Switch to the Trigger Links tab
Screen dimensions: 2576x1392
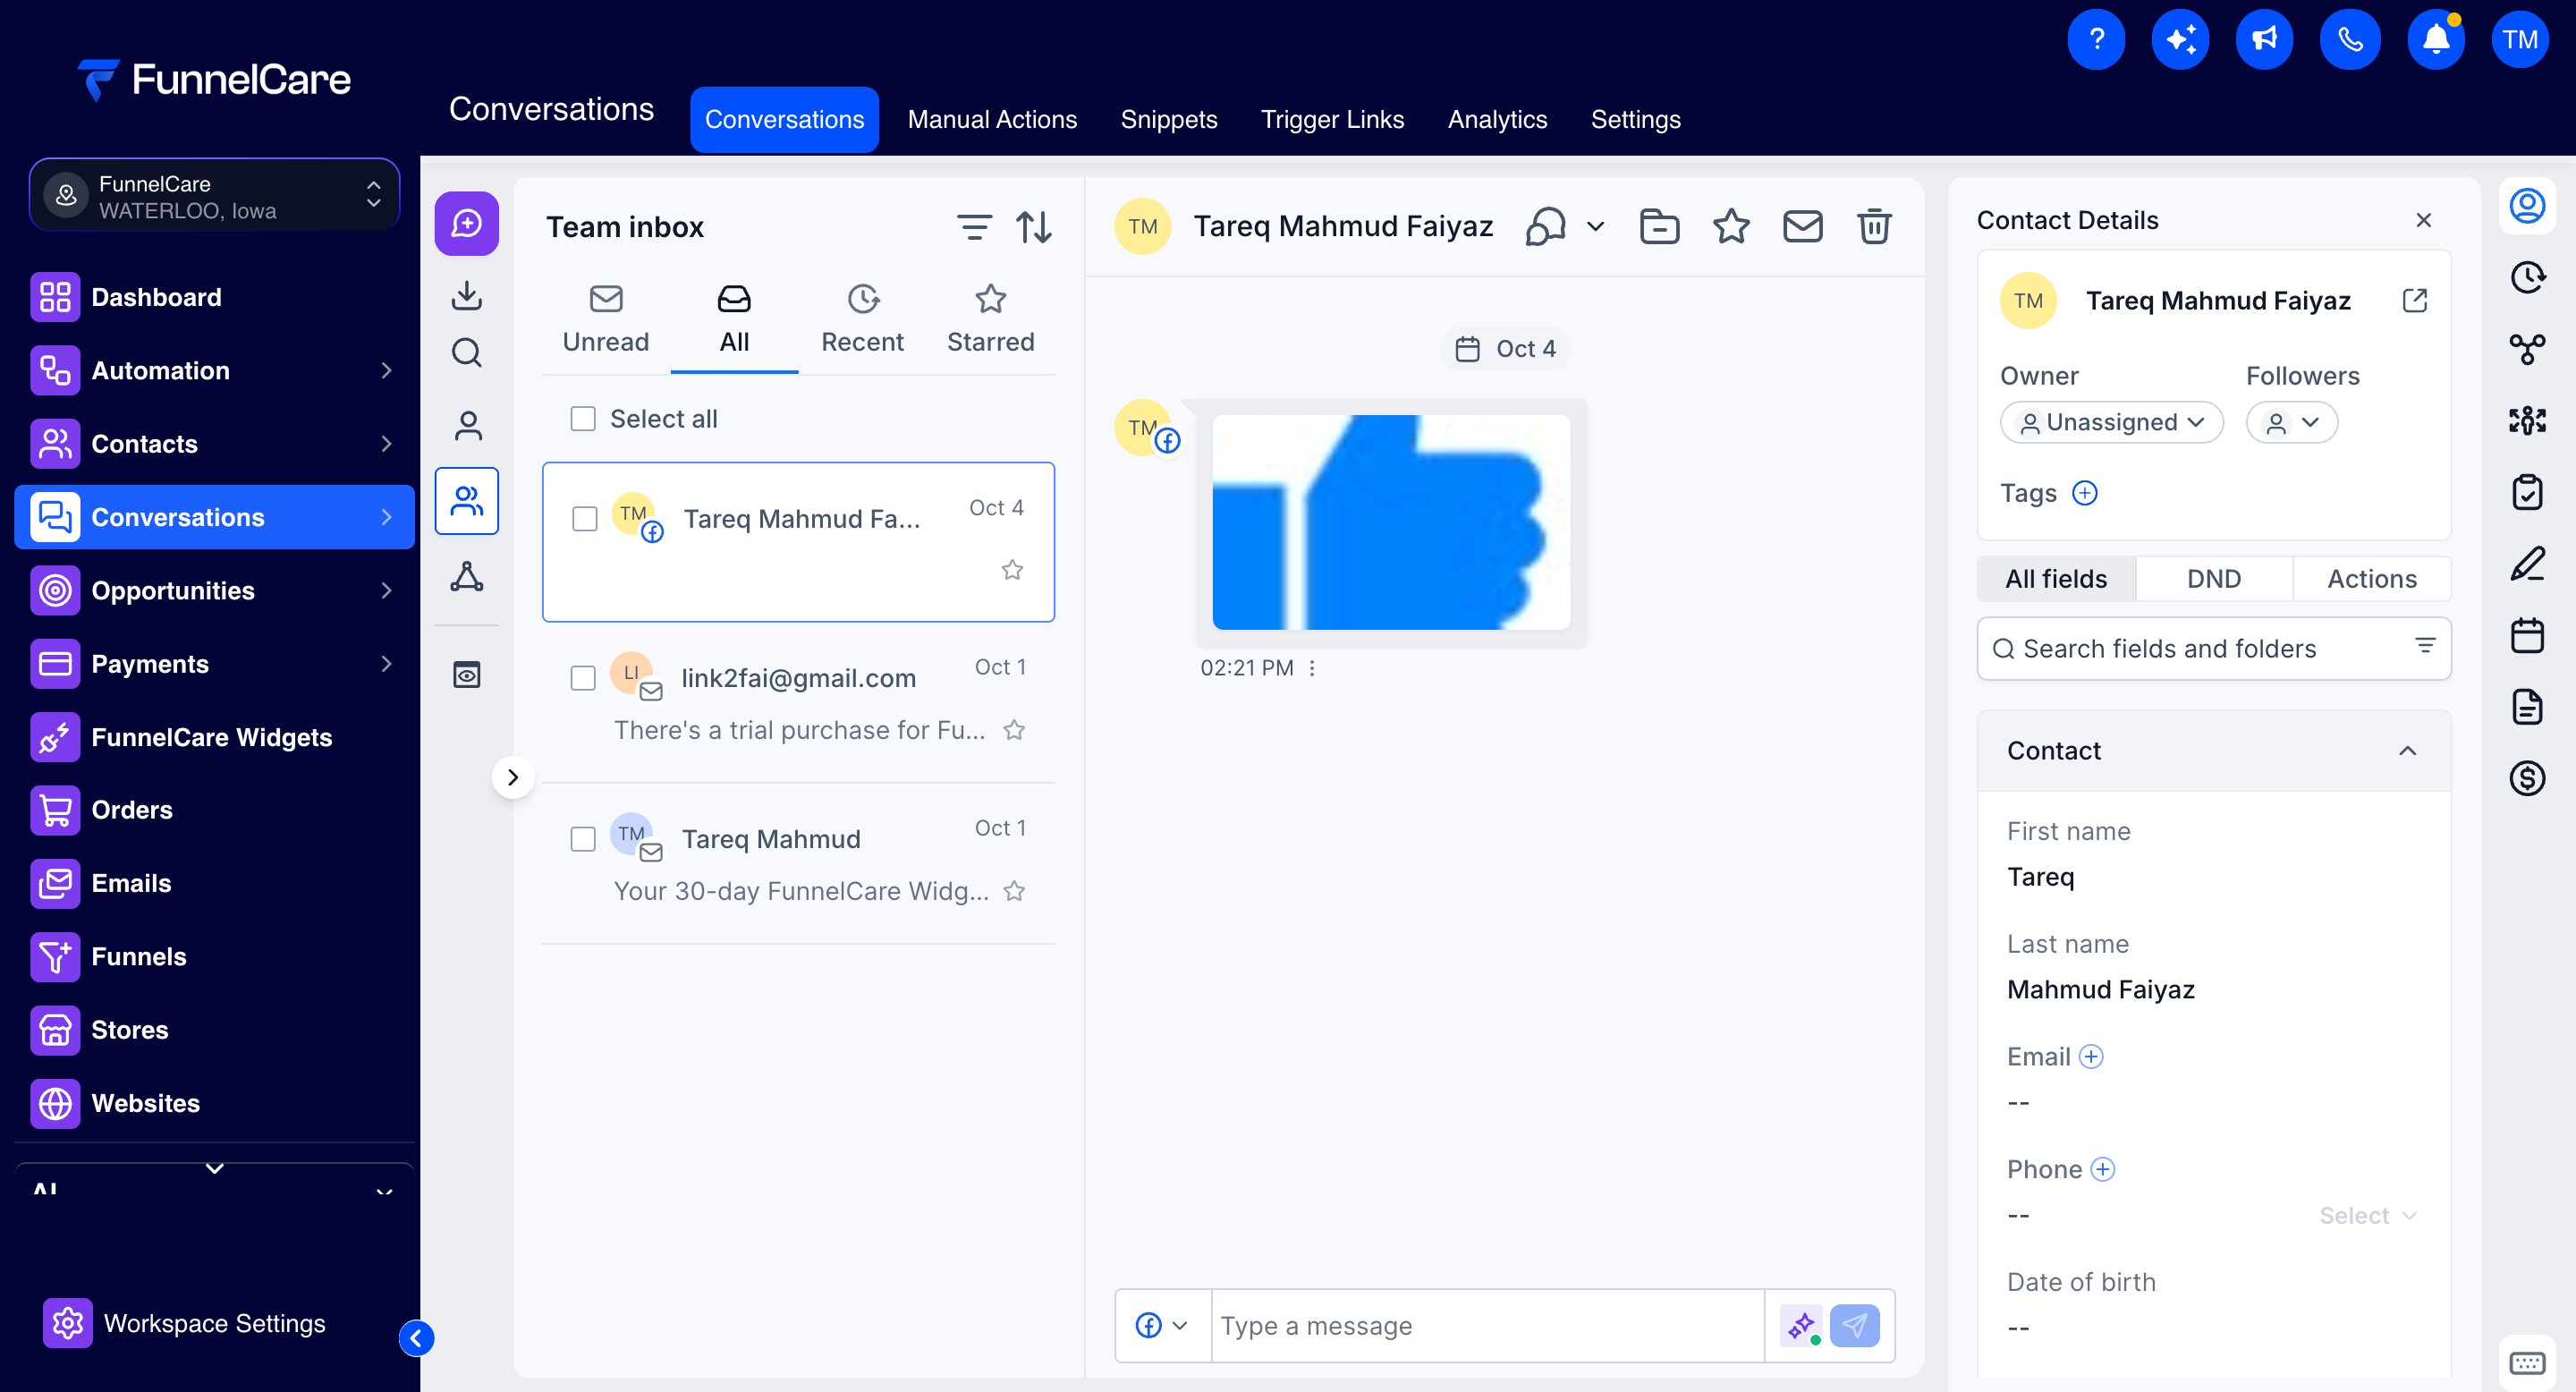pyautogui.click(x=1332, y=120)
